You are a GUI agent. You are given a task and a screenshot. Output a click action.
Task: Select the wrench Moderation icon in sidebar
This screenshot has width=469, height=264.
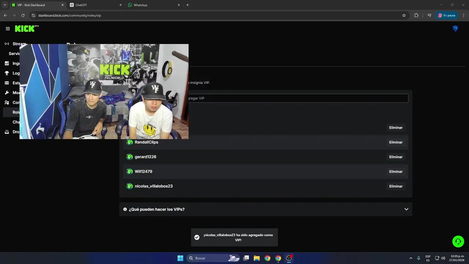tap(7, 93)
